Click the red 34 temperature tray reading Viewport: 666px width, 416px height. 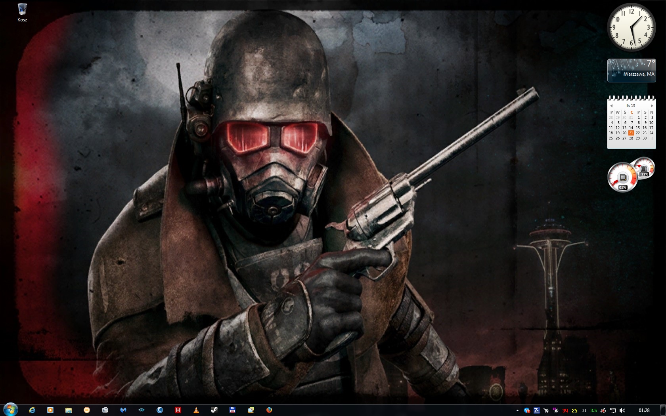[x=565, y=410]
